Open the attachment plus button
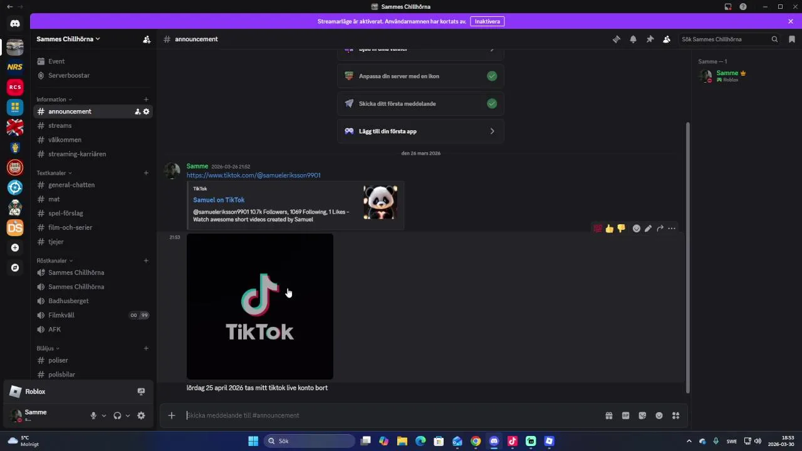 click(x=172, y=415)
